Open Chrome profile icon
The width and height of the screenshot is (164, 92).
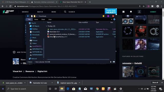[158, 6]
